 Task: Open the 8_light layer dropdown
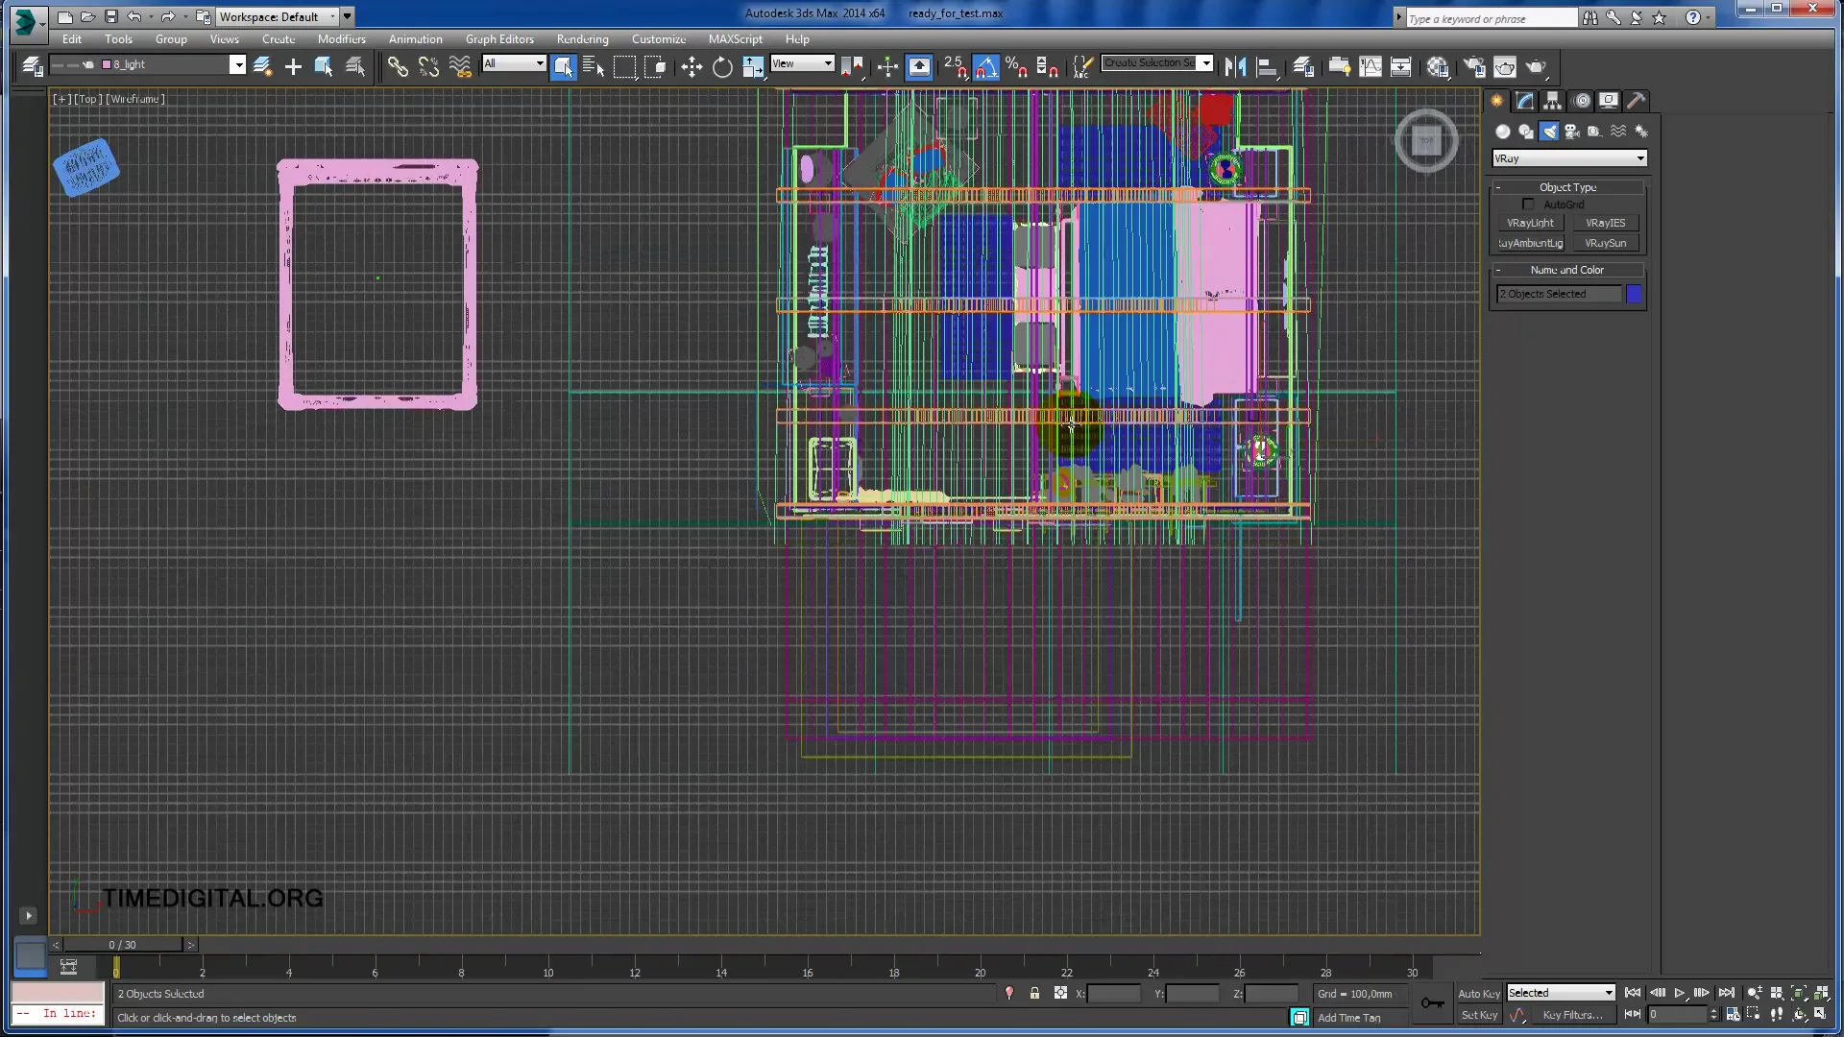point(237,64)
